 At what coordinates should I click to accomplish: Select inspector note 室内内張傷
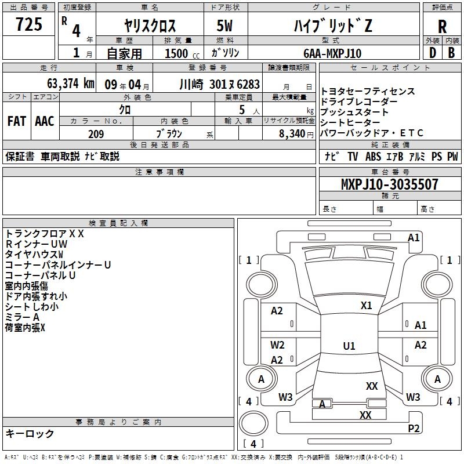tap(26, 285)
